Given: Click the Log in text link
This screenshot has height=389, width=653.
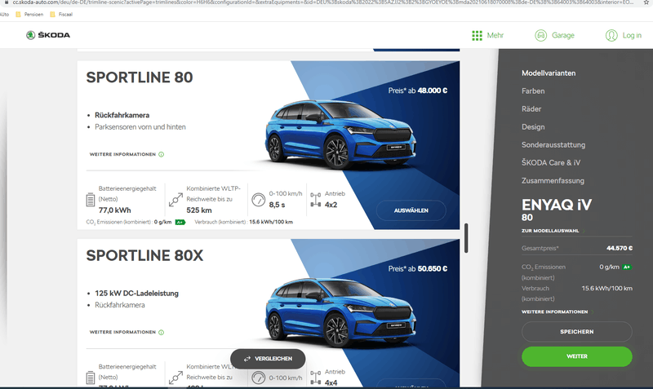Looking at the screenshot, I should point(632,35).
